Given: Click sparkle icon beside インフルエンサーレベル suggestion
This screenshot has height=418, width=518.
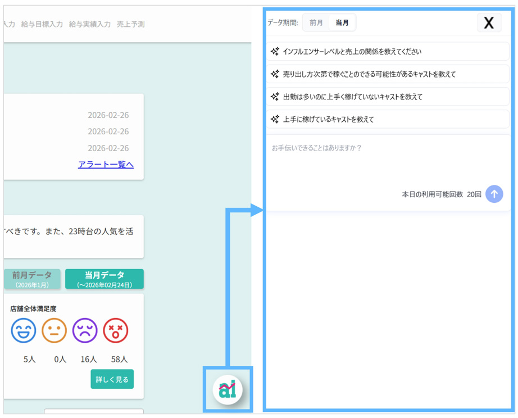Looking at the screenshot, I should tap(275, 51).
